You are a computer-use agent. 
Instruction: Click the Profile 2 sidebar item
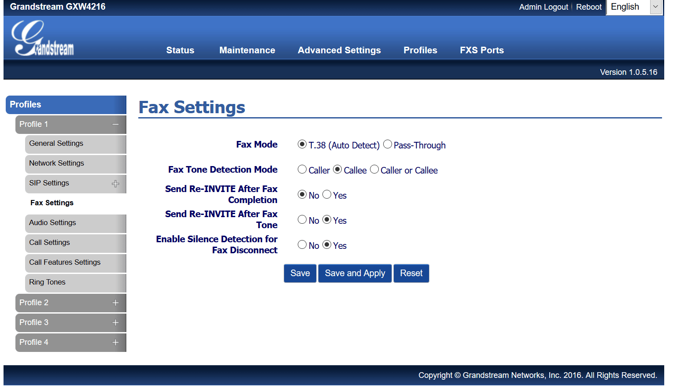click(71, 303)
